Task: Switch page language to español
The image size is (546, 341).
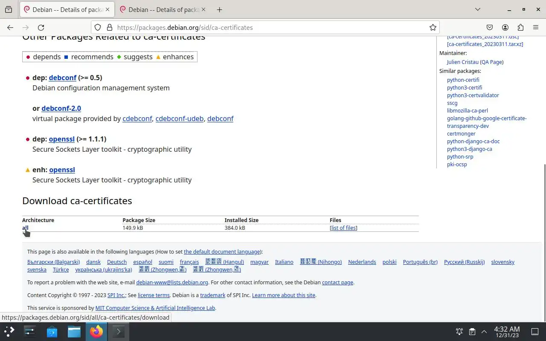Action: (x=142, y=262)
